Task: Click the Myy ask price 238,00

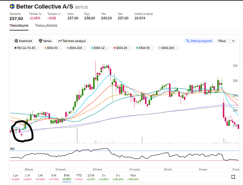Action: coord(90,18)
